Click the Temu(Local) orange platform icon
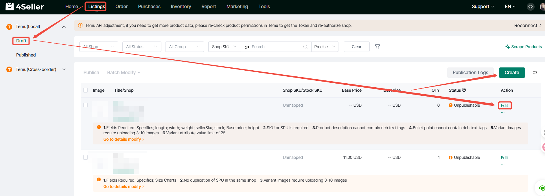Viewport: 545px width, 196px height. tap(9, 27)
